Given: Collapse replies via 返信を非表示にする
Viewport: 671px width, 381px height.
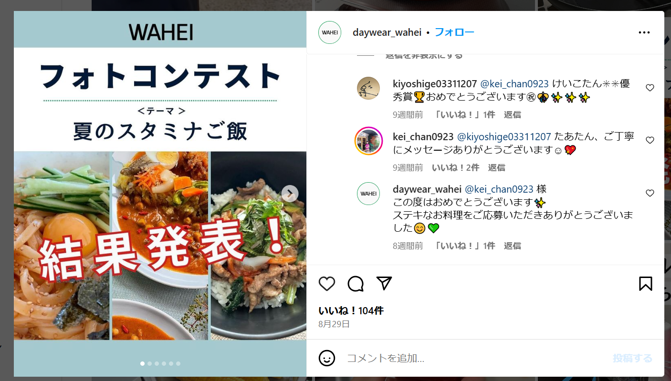Looking at the screenshot, I should pyautogui.click(x=424, y=56).
